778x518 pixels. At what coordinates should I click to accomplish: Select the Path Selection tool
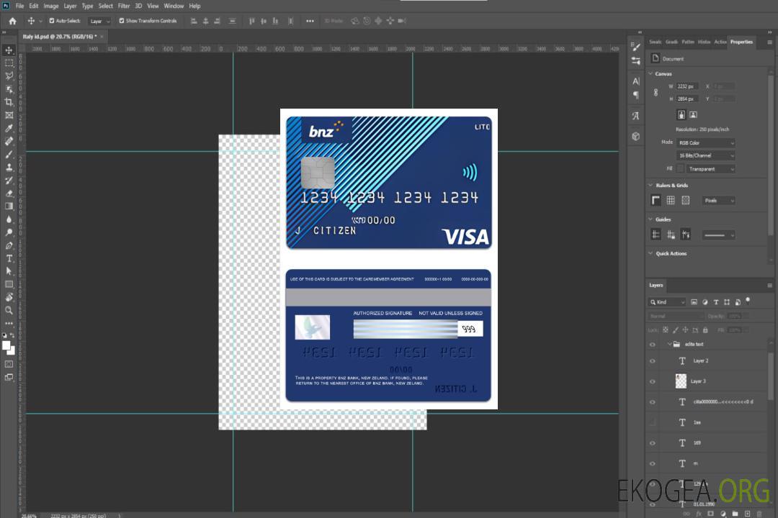coord(9,271)
